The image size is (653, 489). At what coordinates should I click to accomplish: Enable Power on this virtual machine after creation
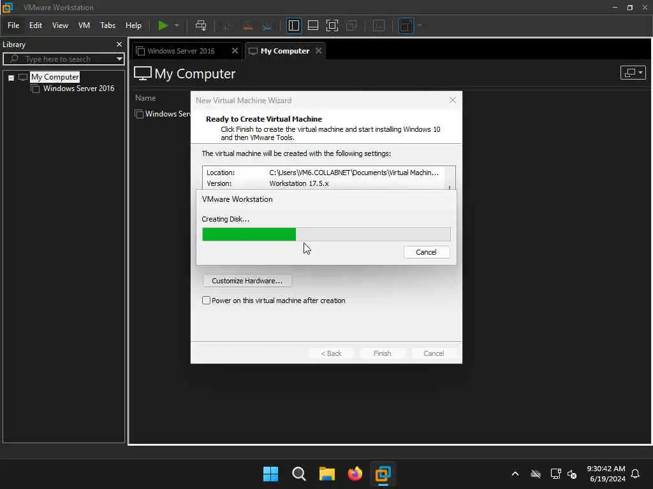click(206, 301)
